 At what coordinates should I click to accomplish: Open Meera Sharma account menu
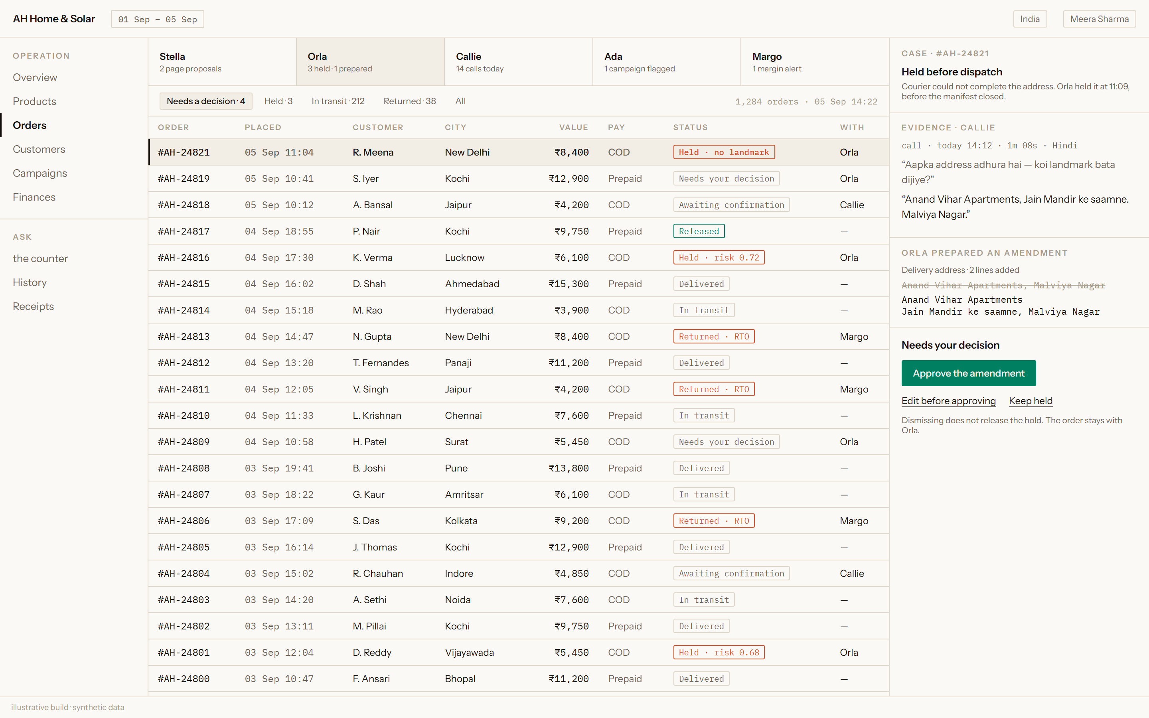pyautogui.click(x=1099, y=19)
